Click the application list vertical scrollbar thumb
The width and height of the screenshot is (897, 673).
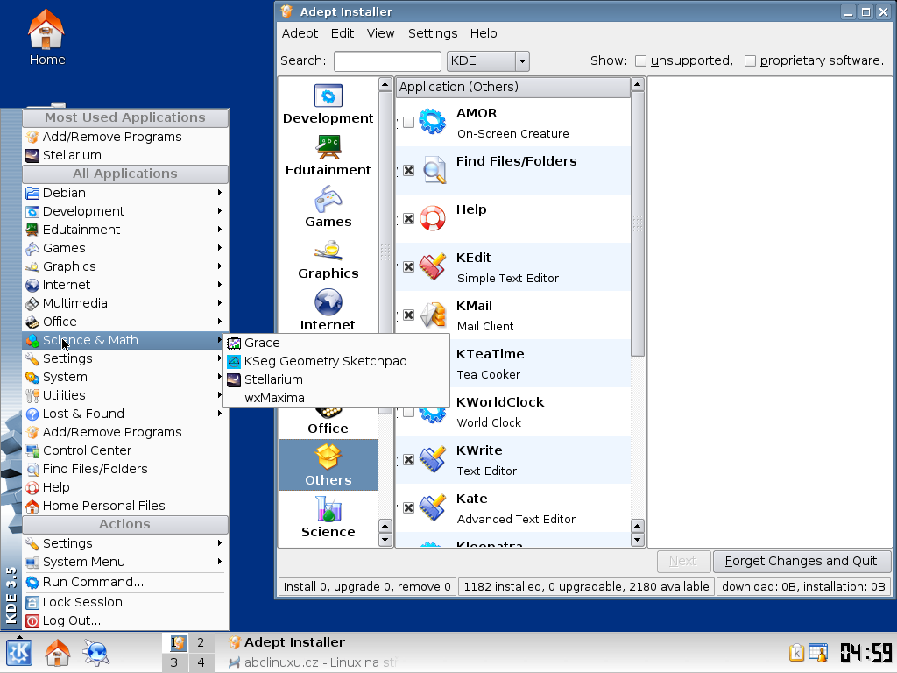(x=638, y=223)
